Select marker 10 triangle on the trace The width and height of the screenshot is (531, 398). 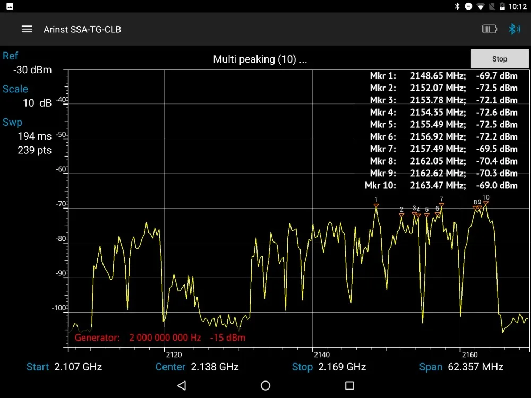click(x=486, y=203)
